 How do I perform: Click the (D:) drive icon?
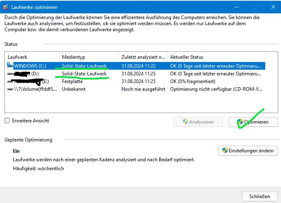tap(10, 74)
